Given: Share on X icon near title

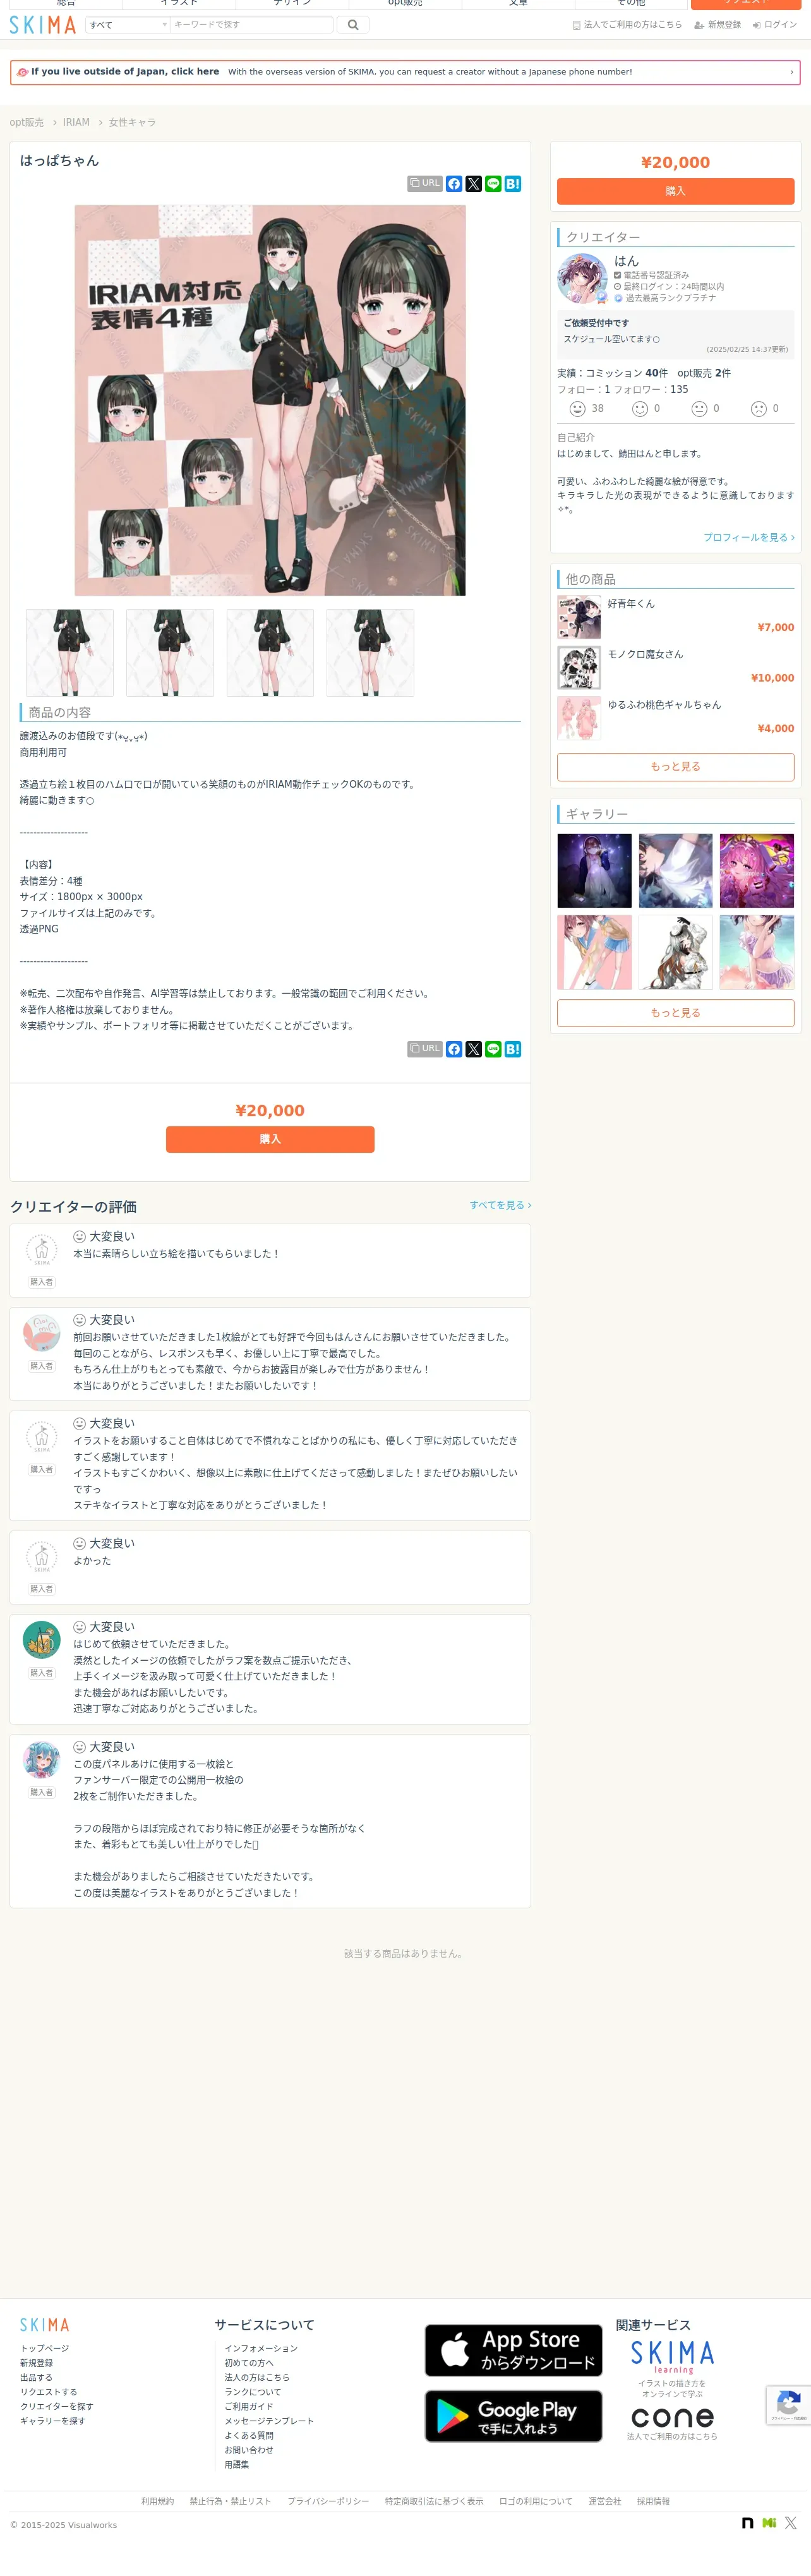Looking at the screenshot, I should click(x=474, y=184).
